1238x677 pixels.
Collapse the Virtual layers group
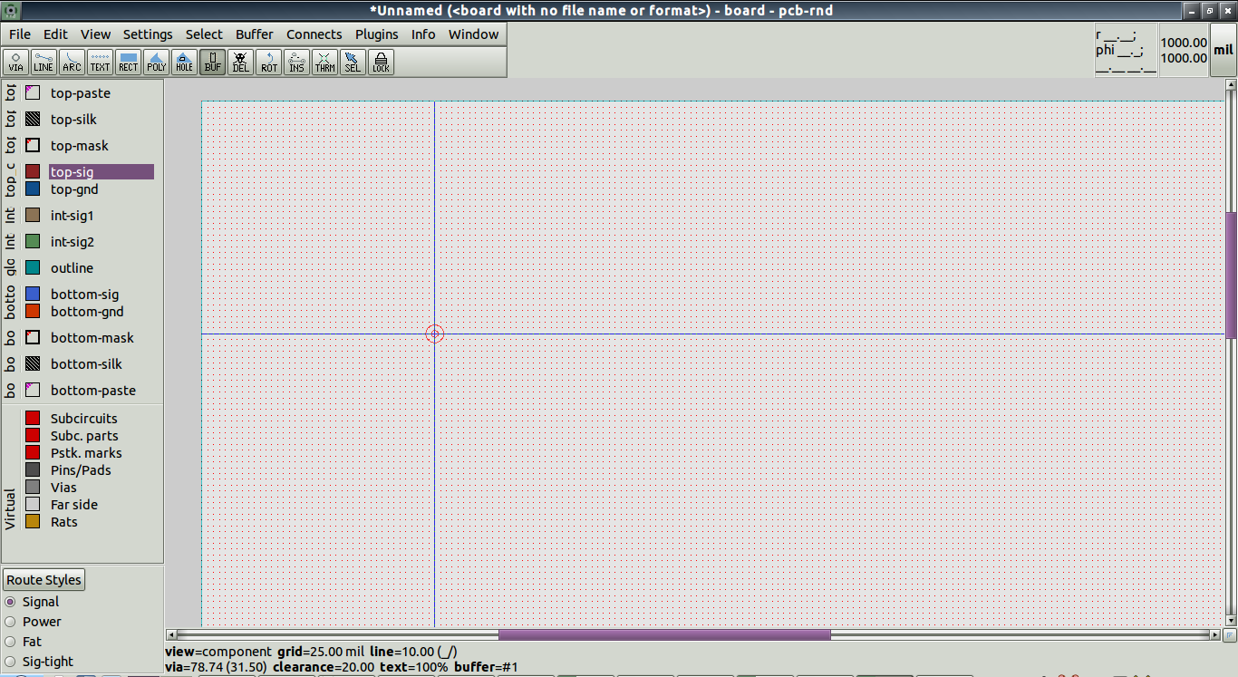[x=11, y=509]
